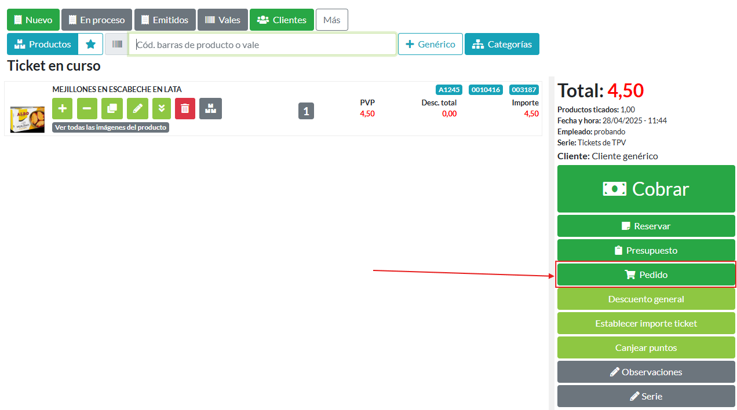Open the Más menu
Screen dimensions: 737x410
coord(331,20)
